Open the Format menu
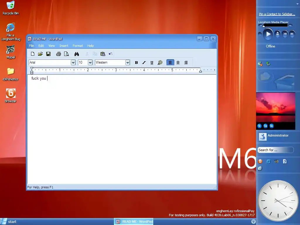This screenshot has height=225, width=300. [78, 46]
